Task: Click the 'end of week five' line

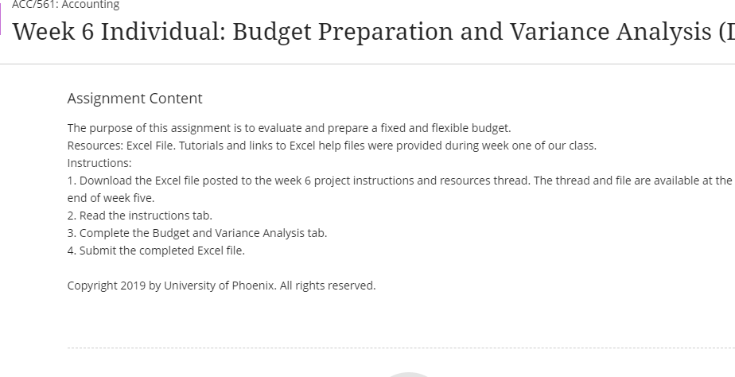Action: [x=111, y=198]
